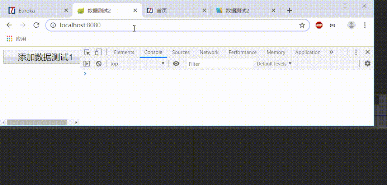The height and width of the screenshot is (185, 387).
Task: Close the DevTools panel
Action: 368,52
